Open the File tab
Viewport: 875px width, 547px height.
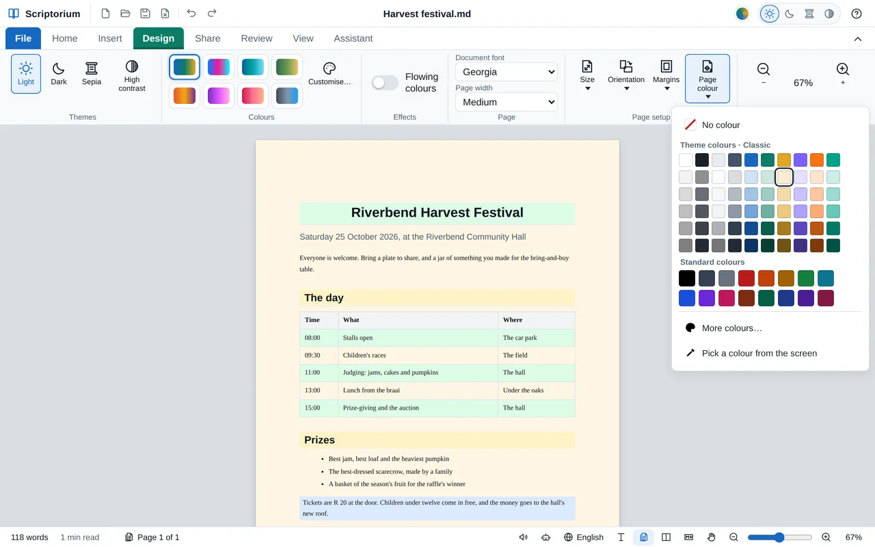pyautogui.click(x=23, y=38)
